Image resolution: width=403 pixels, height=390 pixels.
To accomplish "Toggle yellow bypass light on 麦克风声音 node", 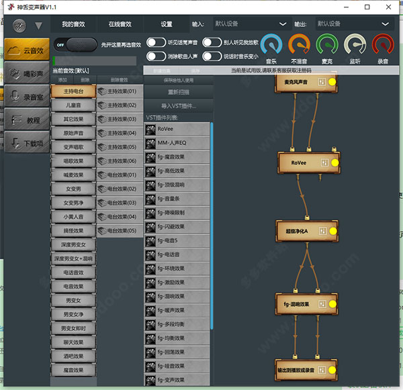I will (x=332, y=82).
